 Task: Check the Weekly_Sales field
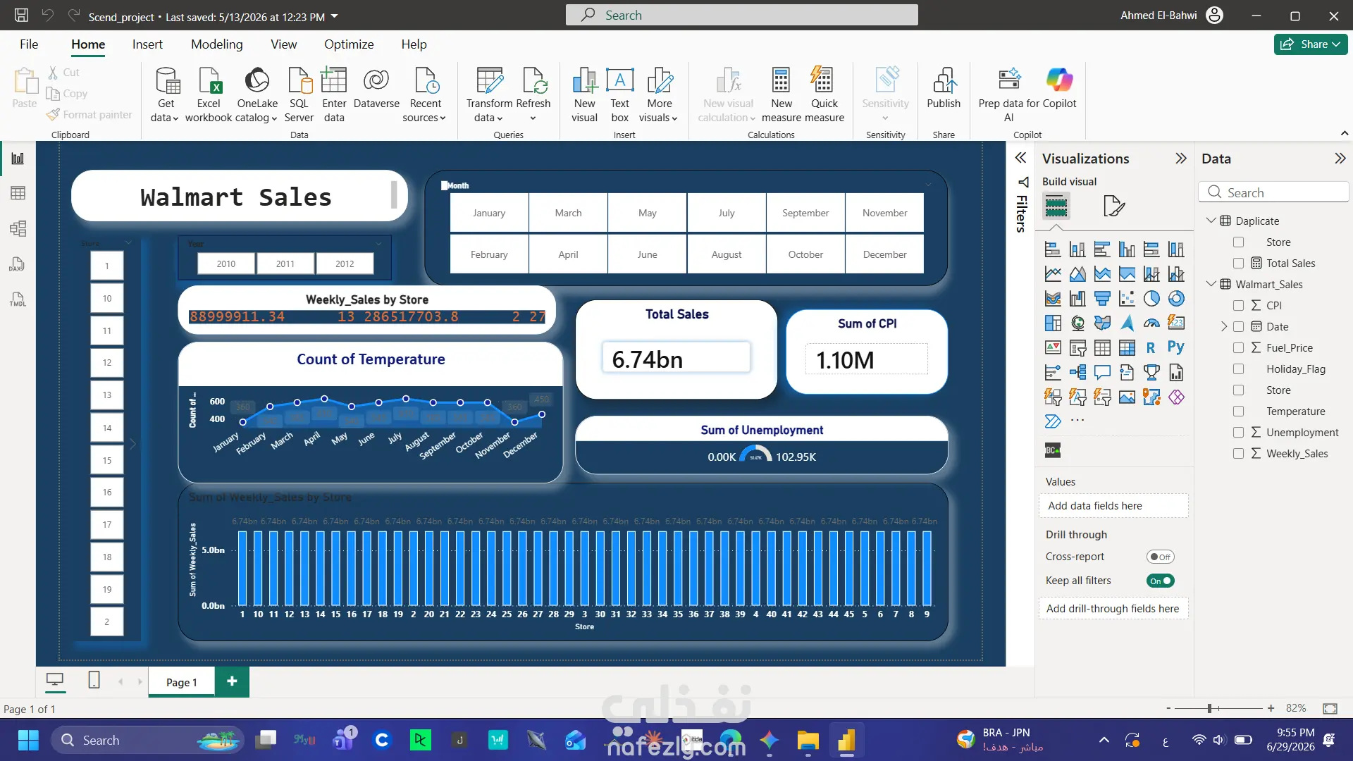(x=1238, y=454)
